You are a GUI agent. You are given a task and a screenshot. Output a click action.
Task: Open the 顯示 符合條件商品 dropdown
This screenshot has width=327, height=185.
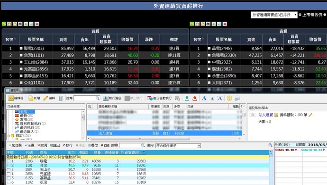tap(178, 146)
